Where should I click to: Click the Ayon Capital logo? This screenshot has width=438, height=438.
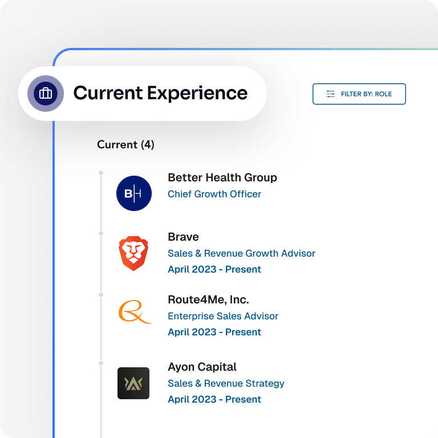[133, 383]
